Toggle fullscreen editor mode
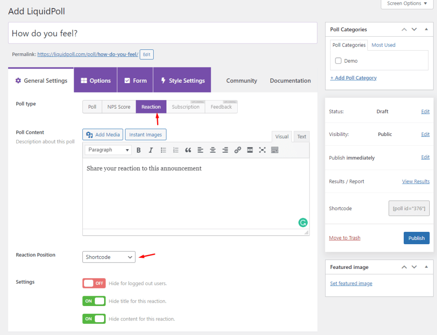437x335 pixels. point(262,150)
